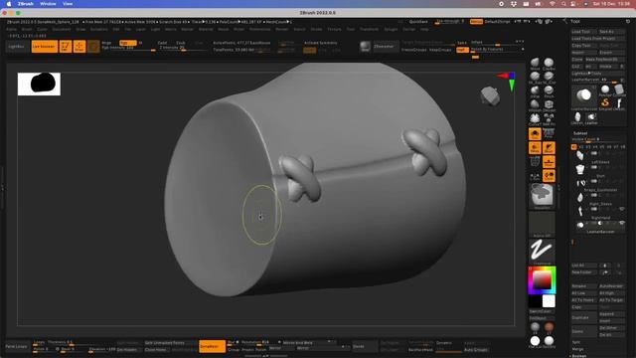Click the Load Tool button
Image resolution: width=636 pixels, height=358 pixels.
[x=583, y=31]
